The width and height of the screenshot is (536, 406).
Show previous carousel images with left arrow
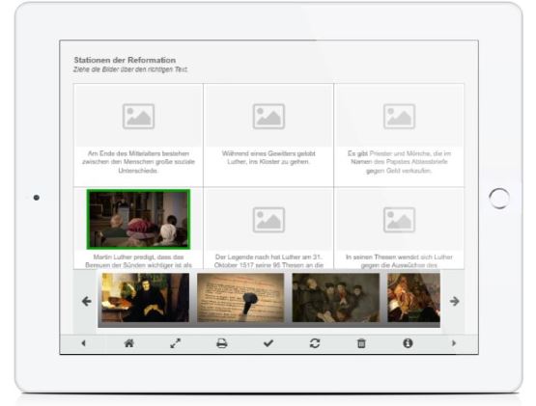tap(87, 301)
